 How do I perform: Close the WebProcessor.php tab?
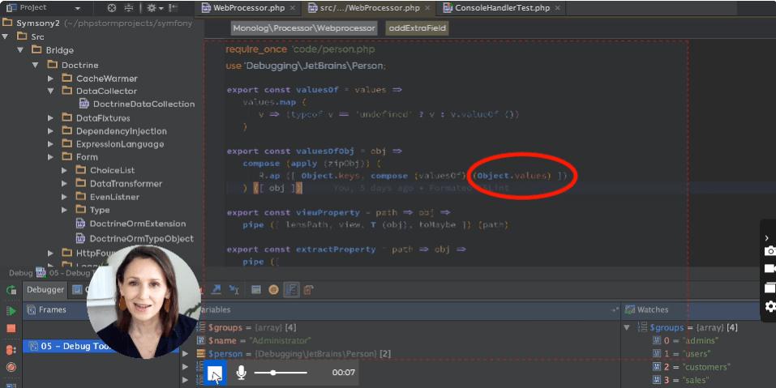[293, 8]
